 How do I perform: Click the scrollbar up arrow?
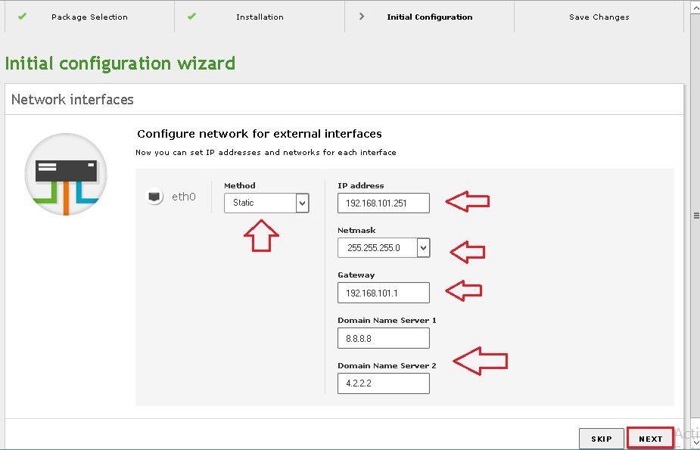695,7
